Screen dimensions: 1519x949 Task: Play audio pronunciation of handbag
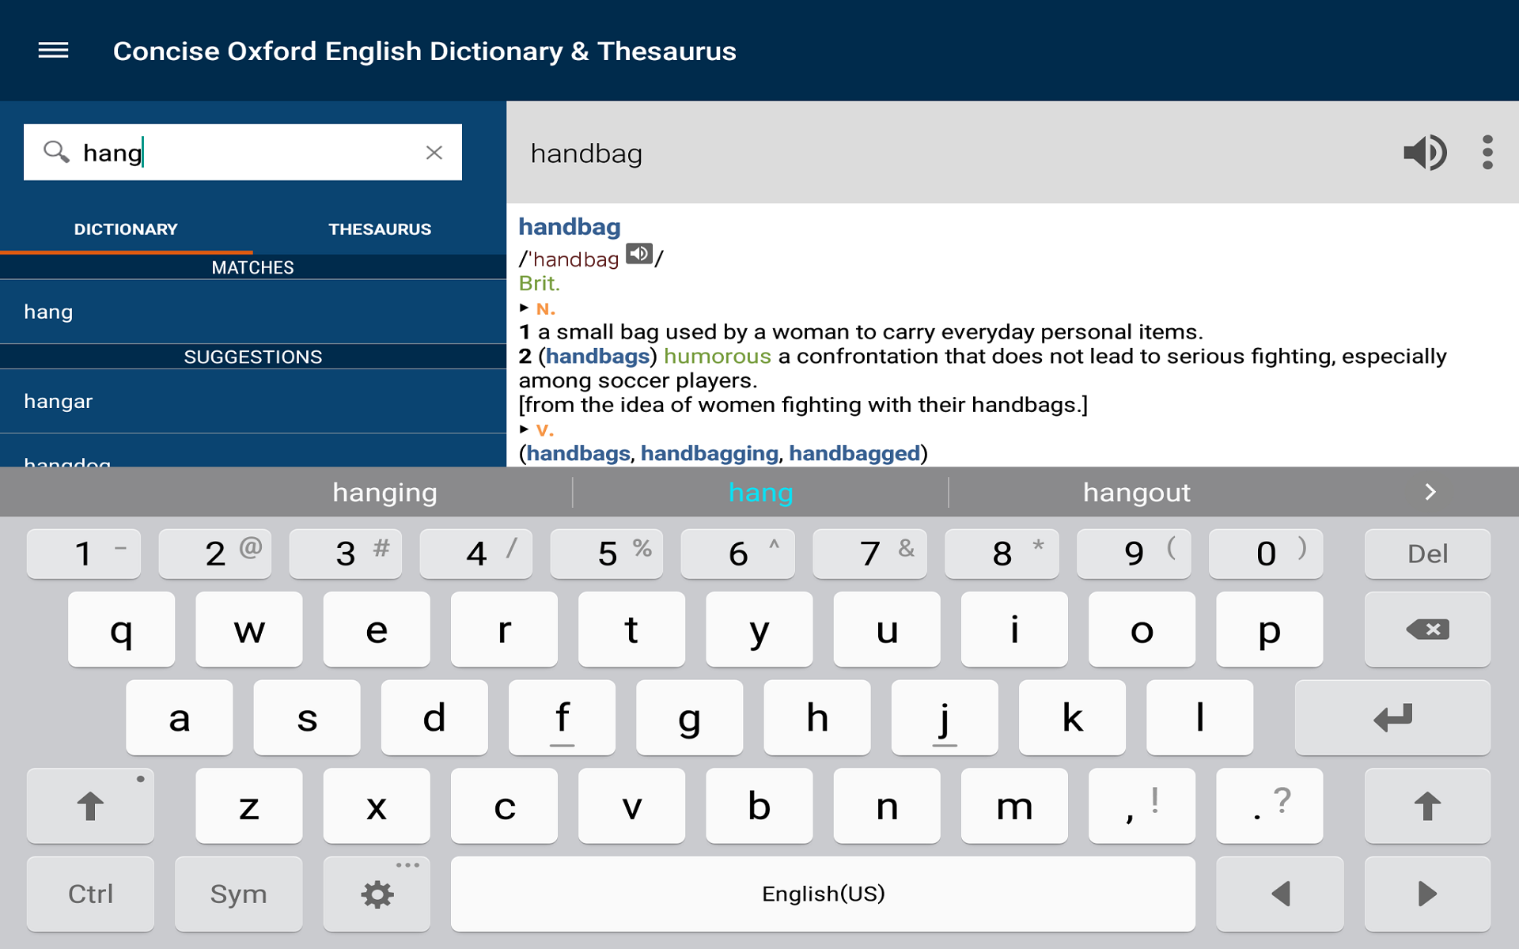(1425, 153)
